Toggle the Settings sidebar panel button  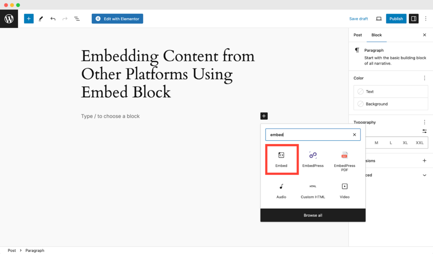pos(414,19)
